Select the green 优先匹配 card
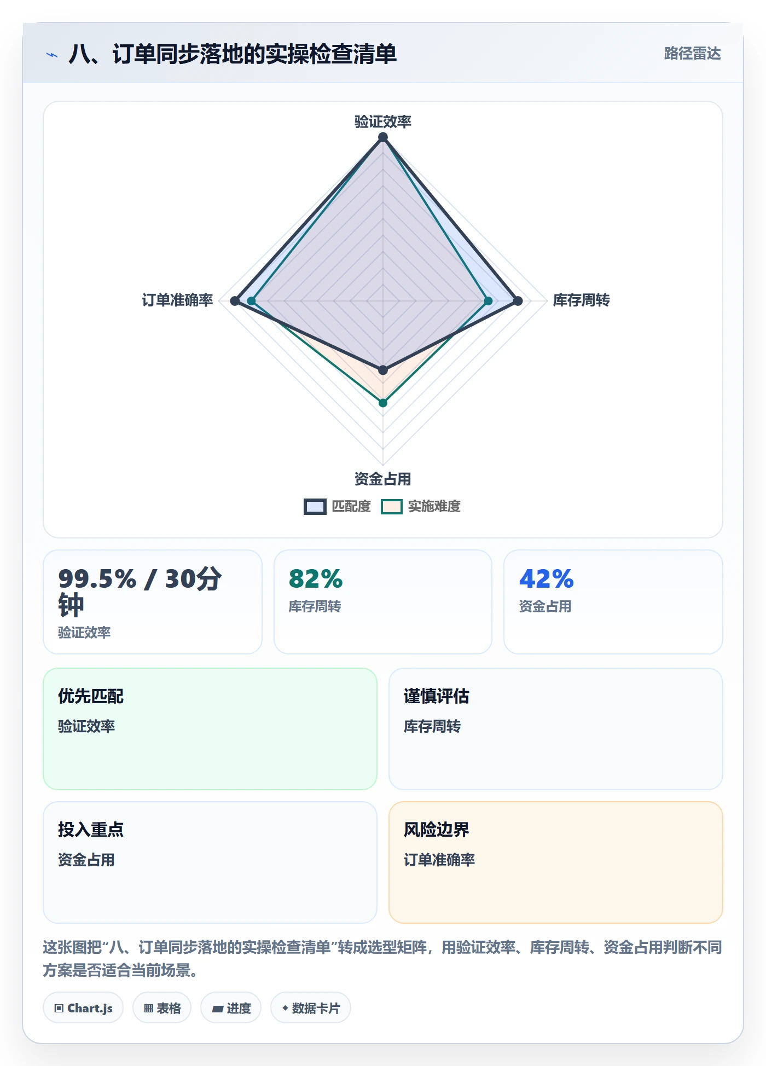The height and width of the screenshot is (1066, 766). [210, 729]
